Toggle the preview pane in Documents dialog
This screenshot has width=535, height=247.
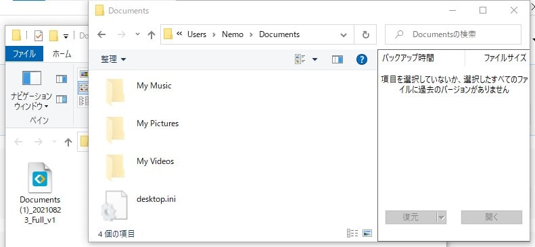[x=337, y=59]
